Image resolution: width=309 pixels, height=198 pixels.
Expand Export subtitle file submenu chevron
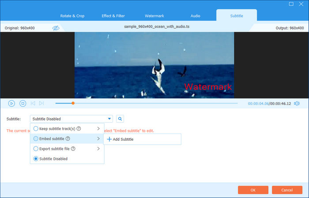pyautogui.click(x=98, y=149)
